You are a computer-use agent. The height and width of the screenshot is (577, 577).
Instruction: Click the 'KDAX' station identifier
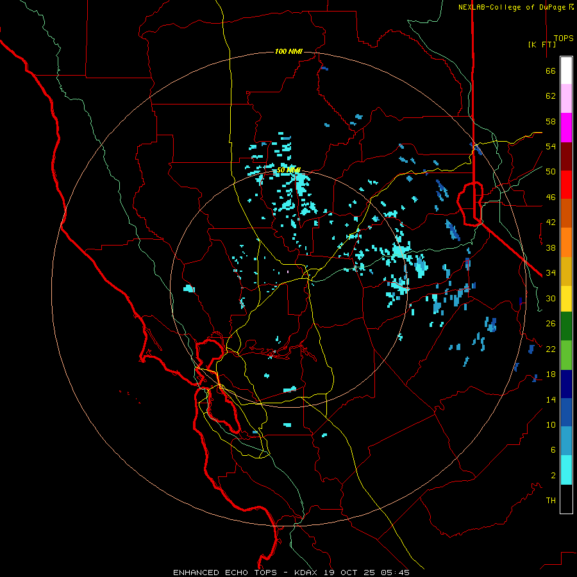[307, 573]
